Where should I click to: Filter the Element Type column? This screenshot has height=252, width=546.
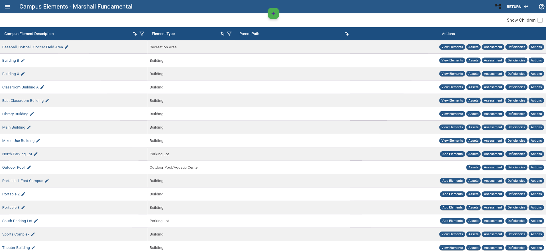point(229,34)
